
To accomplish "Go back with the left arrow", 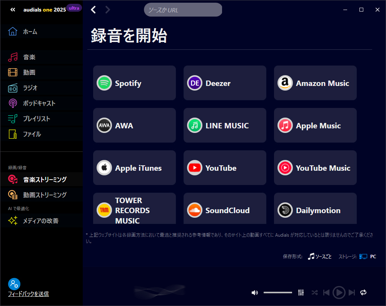I will (x=93, y=10).
